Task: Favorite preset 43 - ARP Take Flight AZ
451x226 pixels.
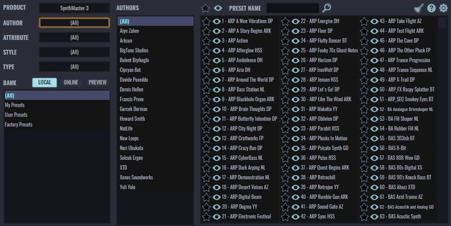Action: point(364,21)
